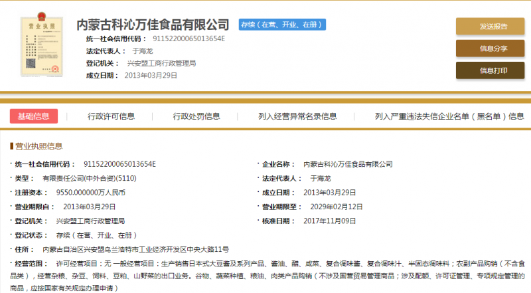Click the 信息分享 button
Screen dimensions: 531x293
pyautogui.click(x=490, y=48)
